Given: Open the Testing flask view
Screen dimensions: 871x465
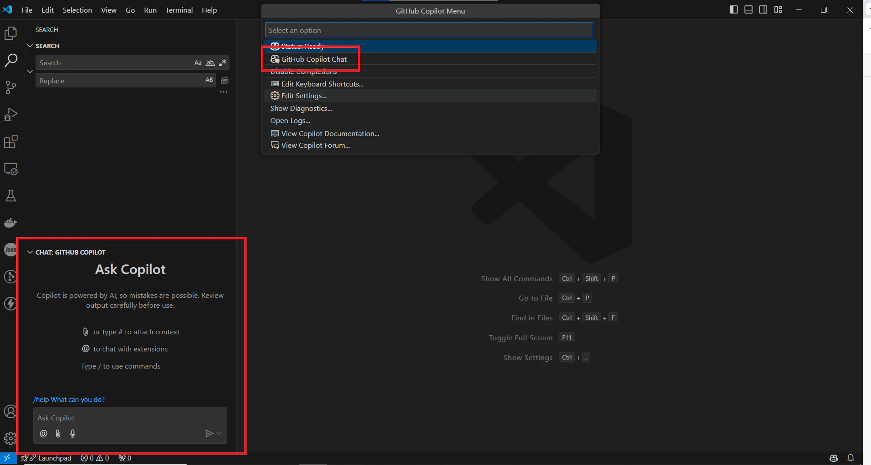Looking at the screenshot, I should 11,196.
